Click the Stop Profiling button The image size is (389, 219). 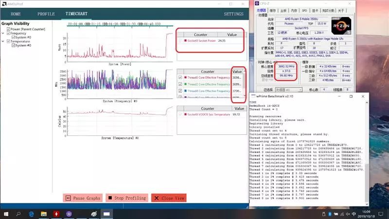127,198
